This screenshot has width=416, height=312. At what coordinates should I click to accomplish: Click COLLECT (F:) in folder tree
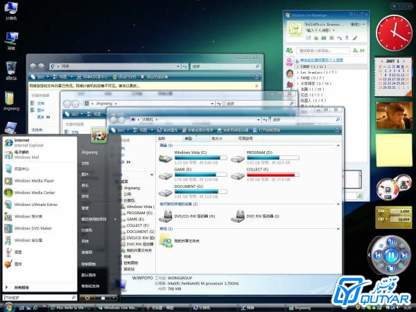[x=137, y=225]
